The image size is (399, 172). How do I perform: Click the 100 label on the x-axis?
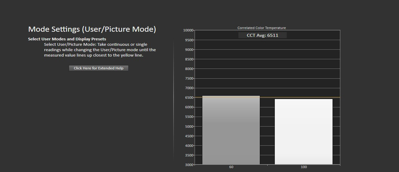point(304,167)
